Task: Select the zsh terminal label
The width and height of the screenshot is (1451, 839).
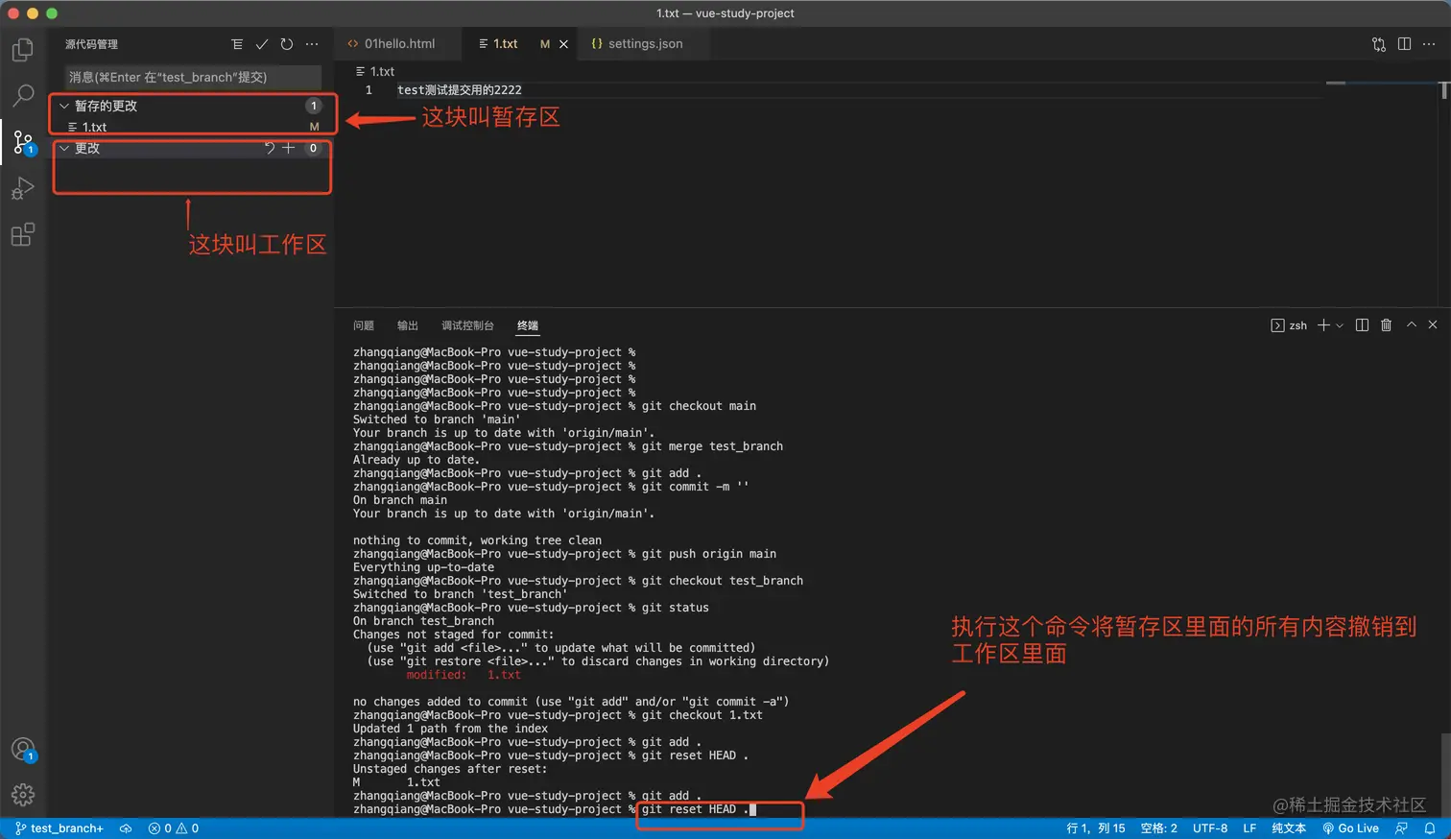Action: (x=1289, y=325)
